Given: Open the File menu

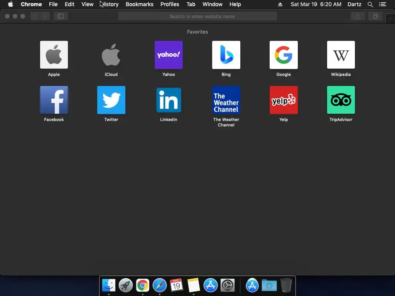Looking at the screenshot, I should point(53,4).
